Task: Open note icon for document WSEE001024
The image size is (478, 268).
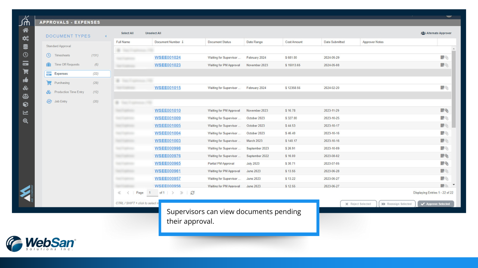Action: click(x=442, y=57)
